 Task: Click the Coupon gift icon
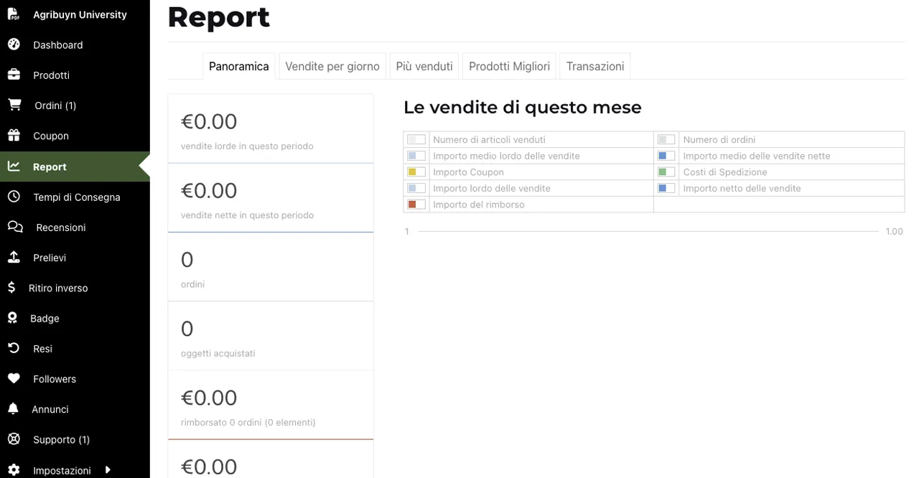pyautogui.click(x=14, y=135)
